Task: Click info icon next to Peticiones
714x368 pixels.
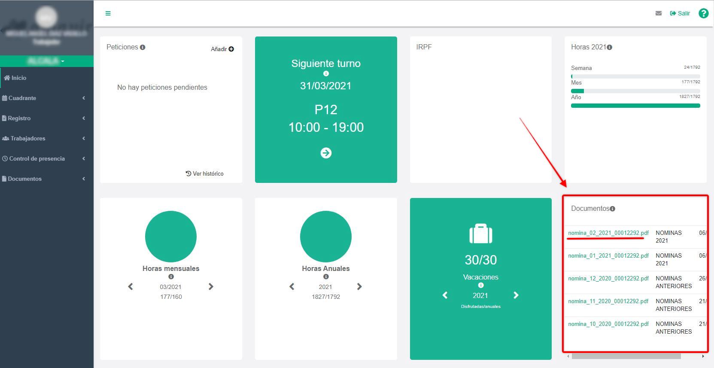Action: (x=143, y=47)
